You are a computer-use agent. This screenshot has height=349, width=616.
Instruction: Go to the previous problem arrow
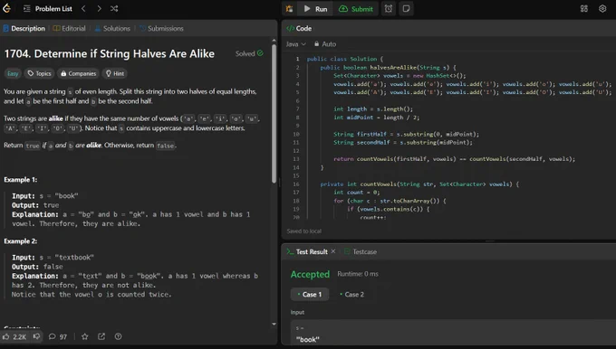[x=83, y=9]
